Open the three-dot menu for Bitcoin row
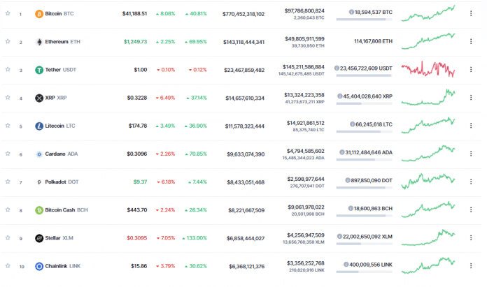Image resolution: width=487 pixels, height=287 pixels. (471, 14)
